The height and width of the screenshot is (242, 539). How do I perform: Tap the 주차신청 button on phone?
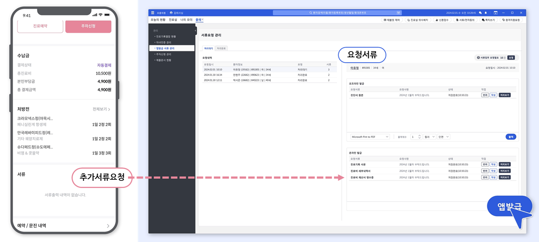(88, 26)
